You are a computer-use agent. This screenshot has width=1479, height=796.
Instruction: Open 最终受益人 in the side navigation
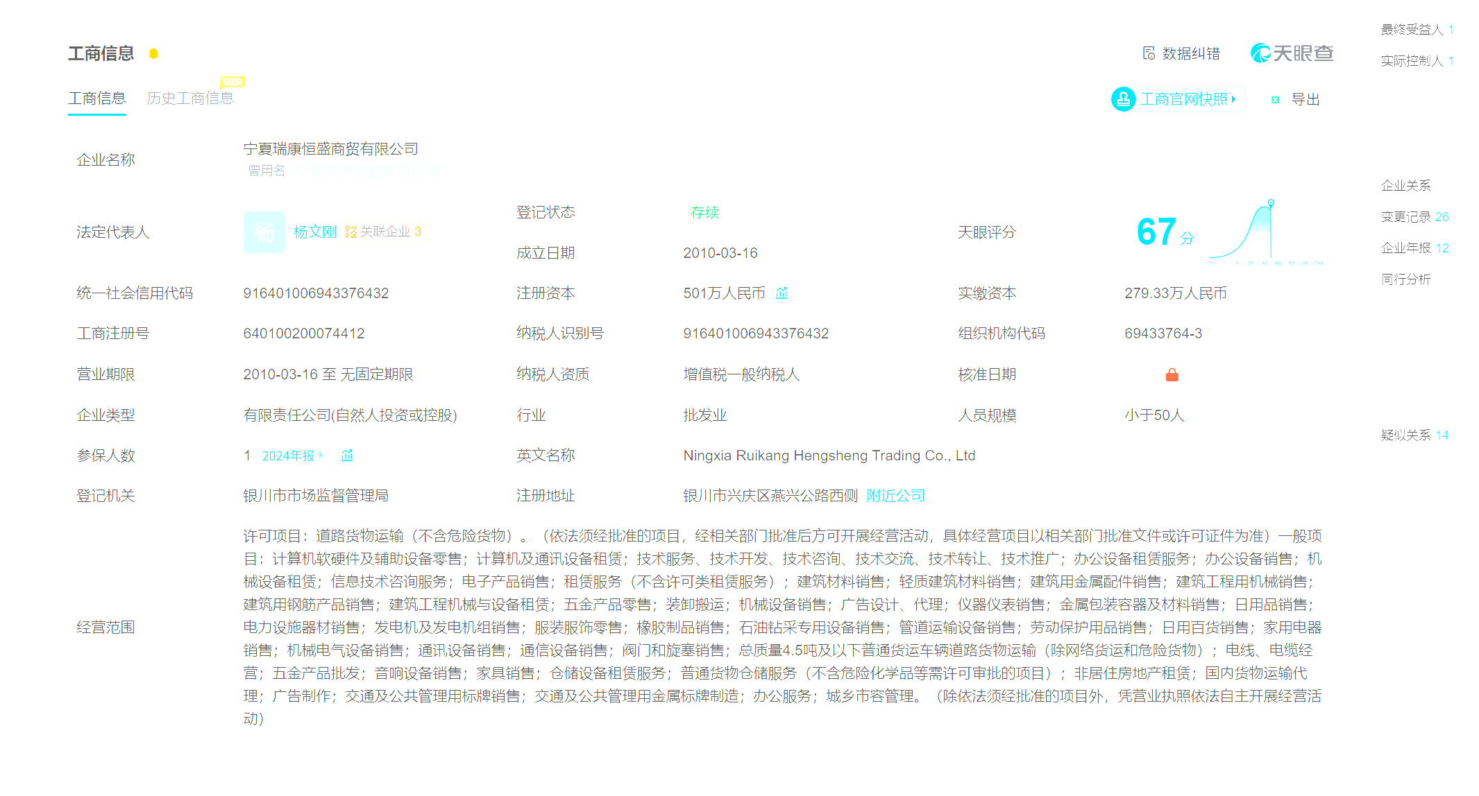click(x=1416, y=30)
